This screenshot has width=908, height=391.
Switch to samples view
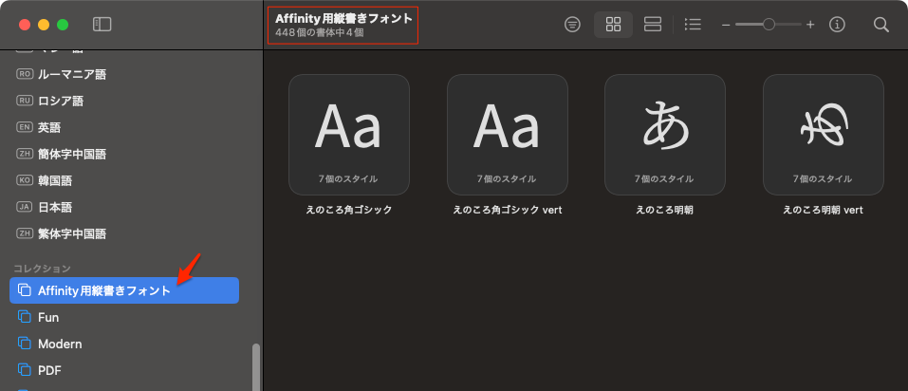point(653,25)
